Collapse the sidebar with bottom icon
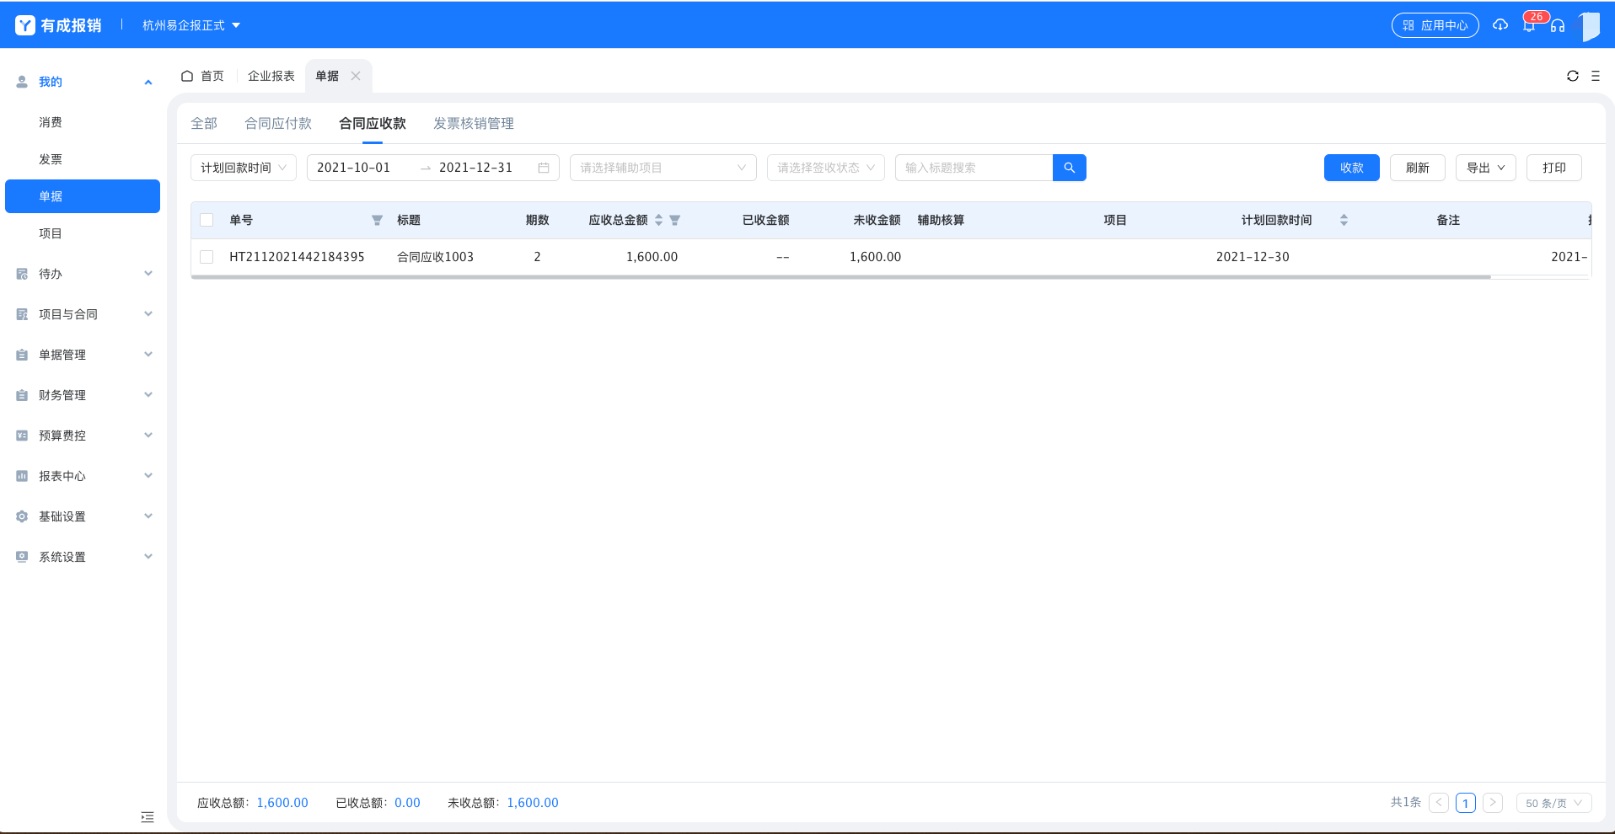Image resolution: width=1615 pixels, height=834 pixels. point(148,817)
